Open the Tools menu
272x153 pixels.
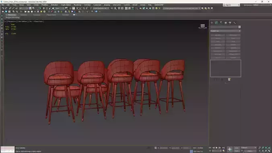pos(14,5)
